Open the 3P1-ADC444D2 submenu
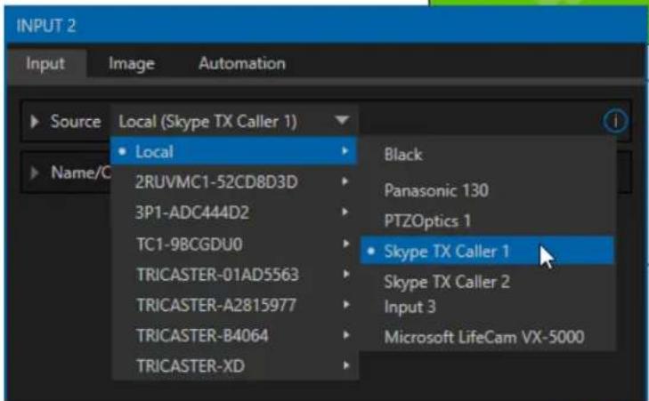649x401 pixels. tap(233, 213)
